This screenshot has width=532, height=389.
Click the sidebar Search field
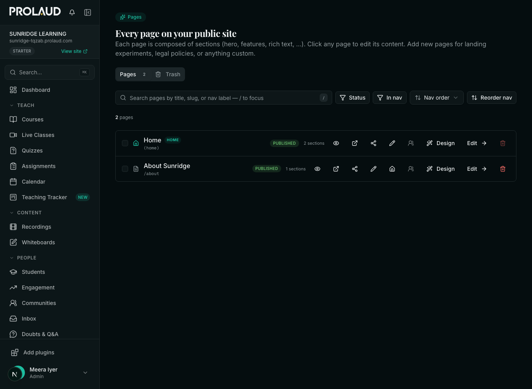tap(49, 72)
